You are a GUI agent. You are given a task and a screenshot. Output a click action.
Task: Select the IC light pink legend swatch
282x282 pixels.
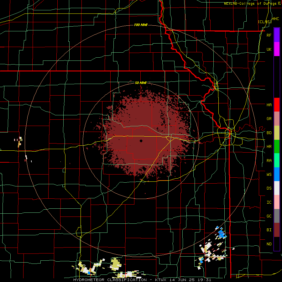(x=277, y=202)
